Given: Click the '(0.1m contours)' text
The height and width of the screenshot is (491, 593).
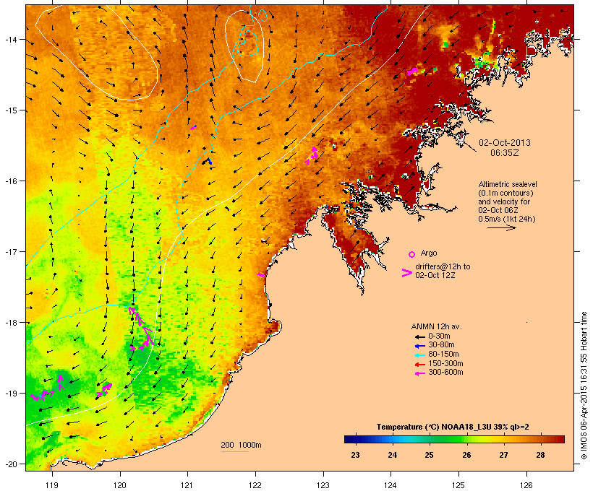Looking at the screenshot, I should [x=505, y=193].
